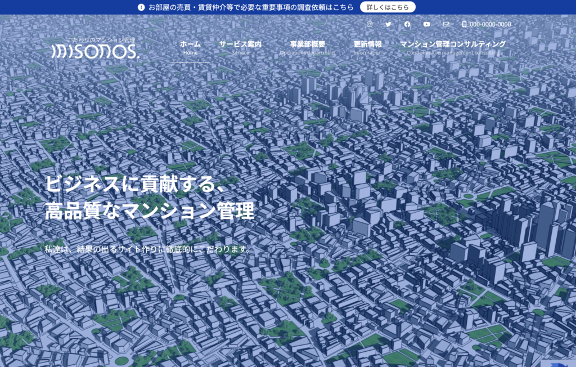Click the お部屋の売買・賃貸仲介 banner text
Screen dimensions: 576x367
click(251, 7)
